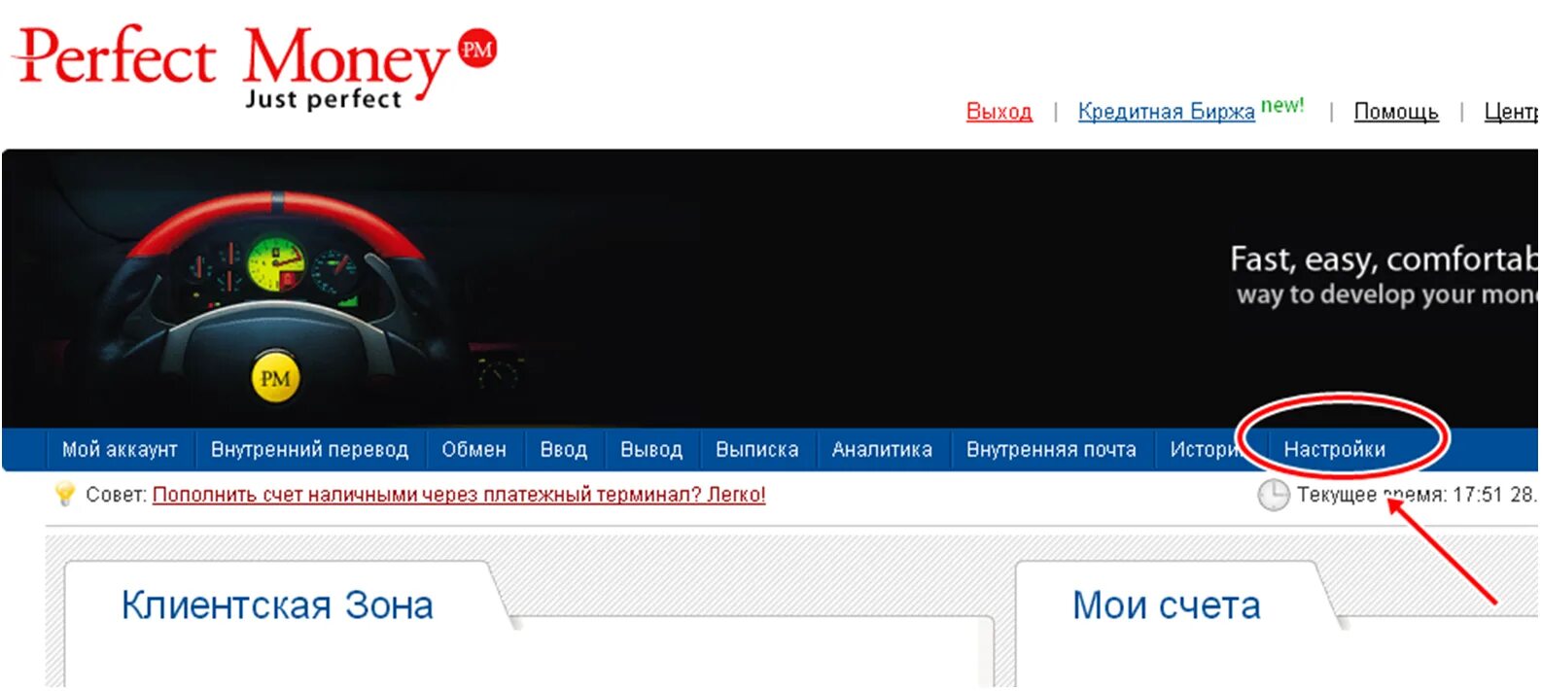Open Внутренняя почта in navigation bar

(x=1051, y=450)
